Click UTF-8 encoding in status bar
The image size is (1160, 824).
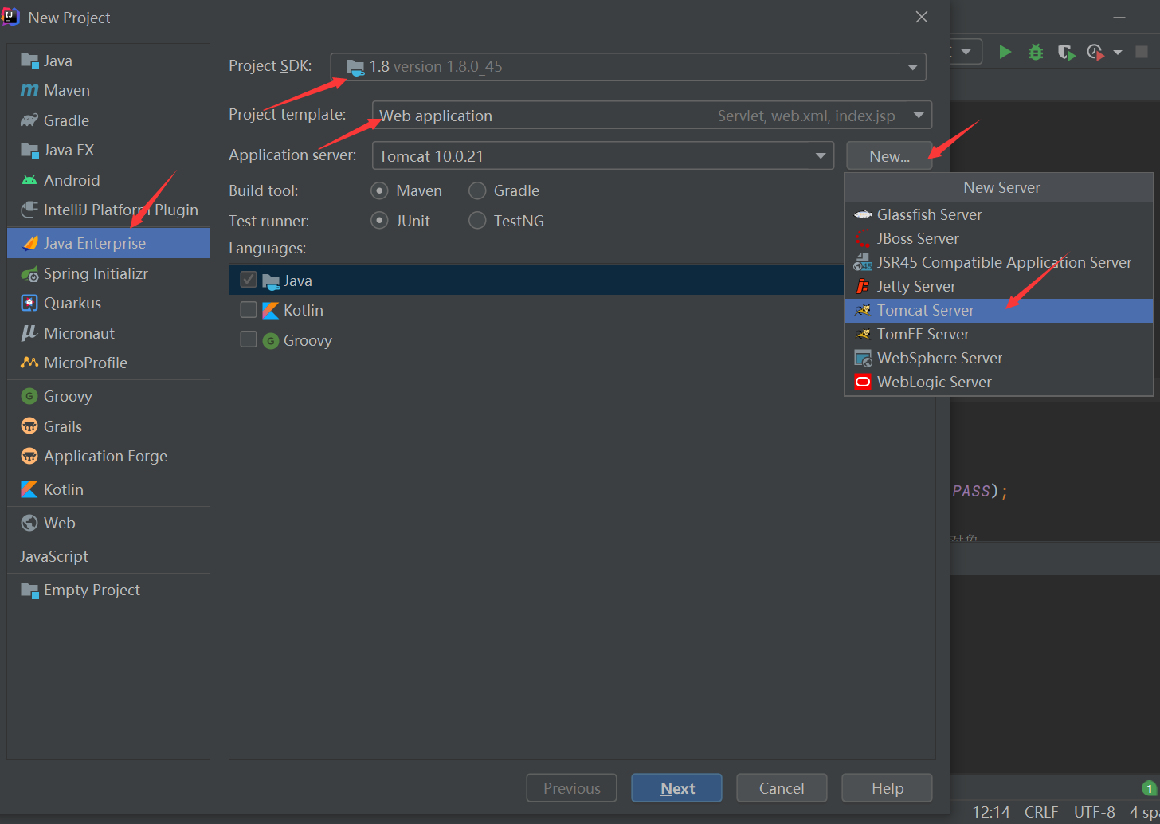click(x=1095, y=812)
